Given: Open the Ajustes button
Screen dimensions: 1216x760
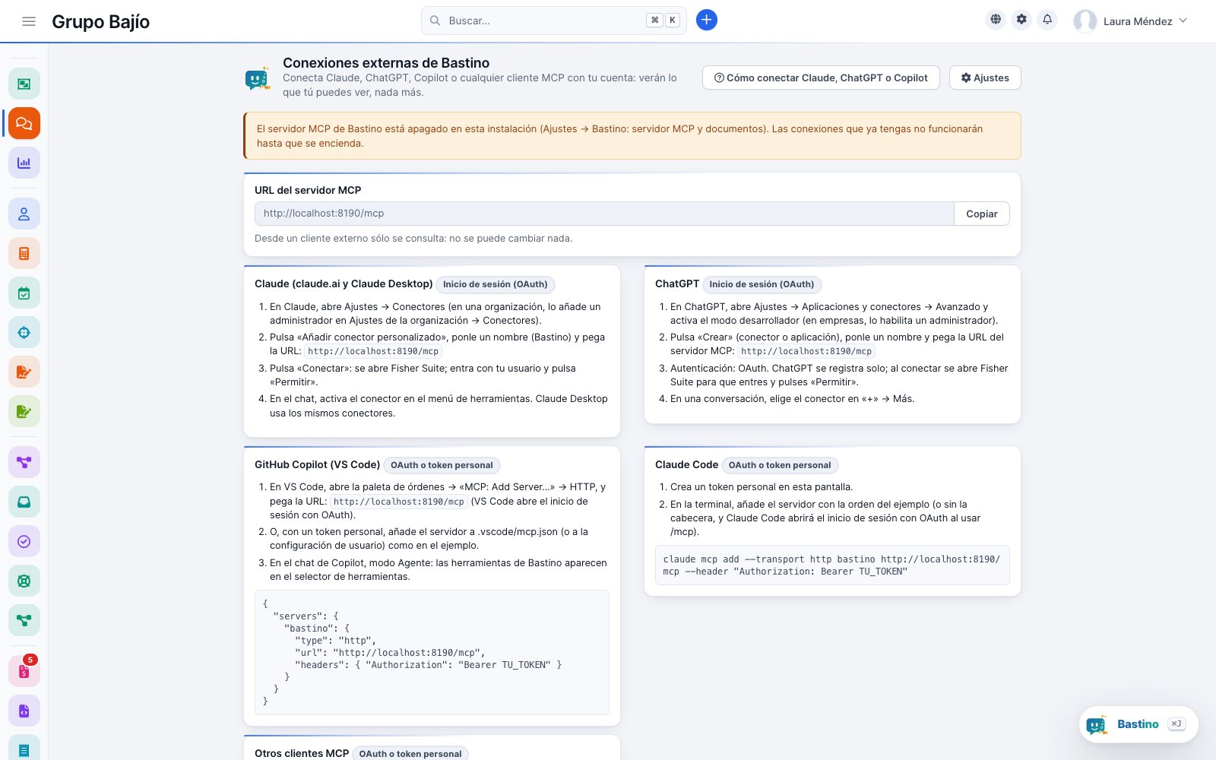Looking at the screenshot, I should (x=985, y=78).
